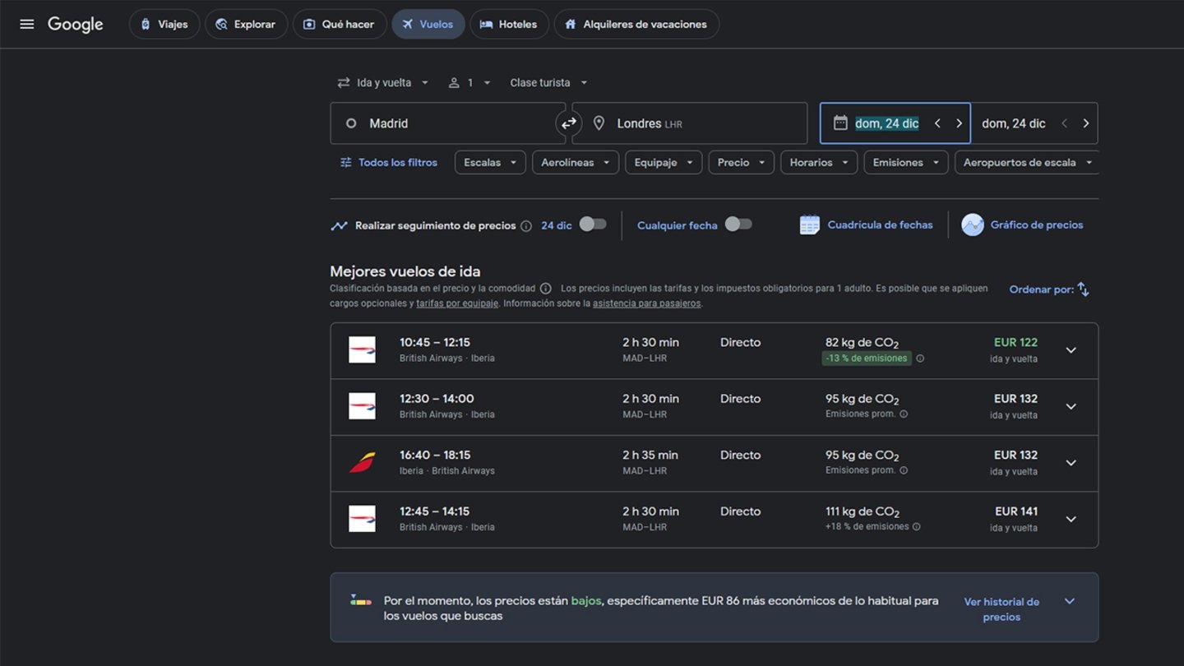The image size is (1184, 666).
Task: Open the price tracking info icon
Action: (526, 226)
